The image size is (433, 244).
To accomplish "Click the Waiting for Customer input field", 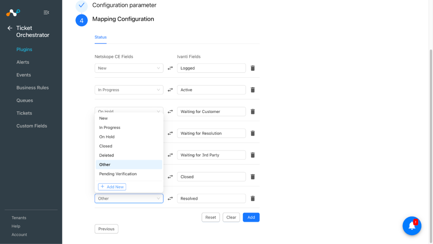I will tap(211, 112).
